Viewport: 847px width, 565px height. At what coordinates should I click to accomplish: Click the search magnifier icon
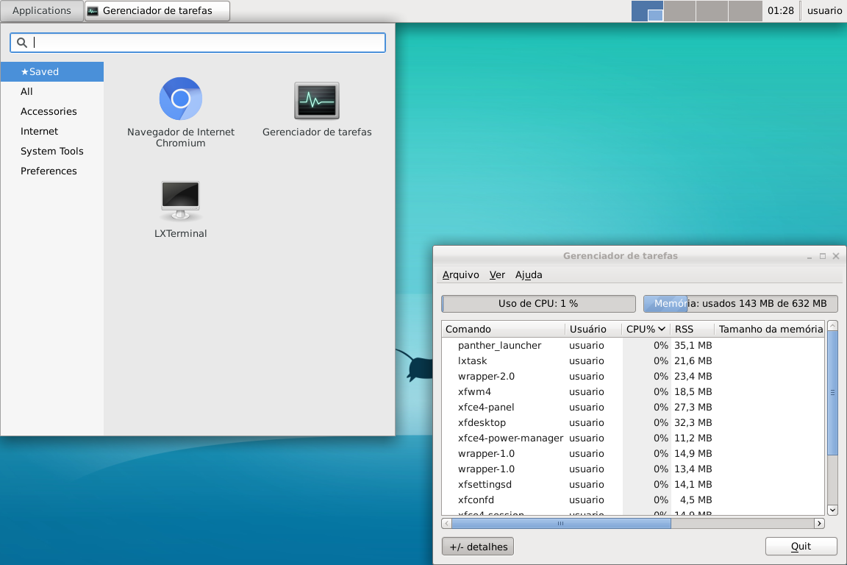[x=21, y=43]
